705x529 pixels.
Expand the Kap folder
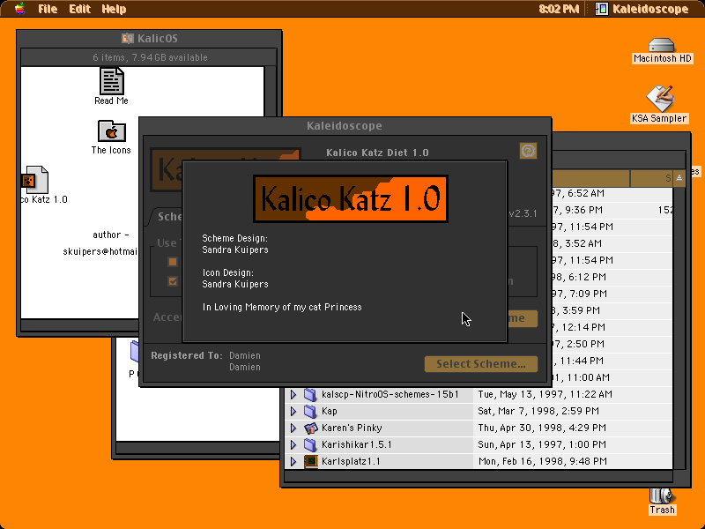click(293, 411)
